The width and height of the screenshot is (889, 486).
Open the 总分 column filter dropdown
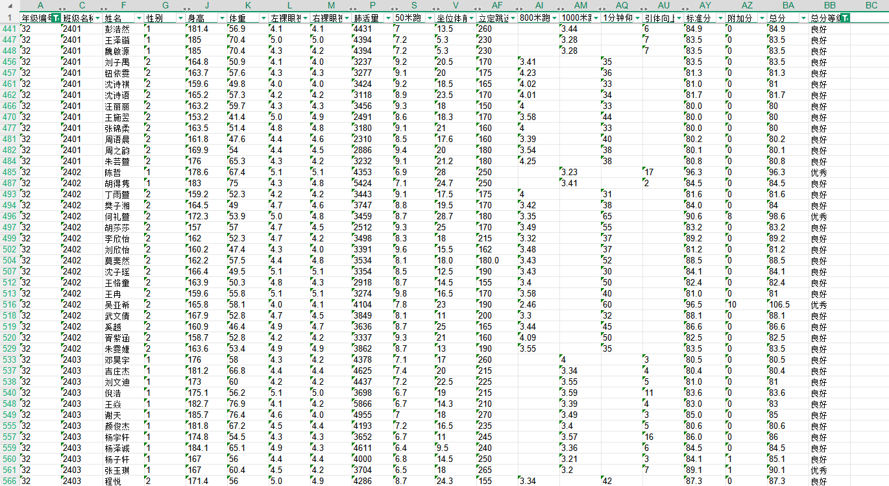tap(803, 18)
